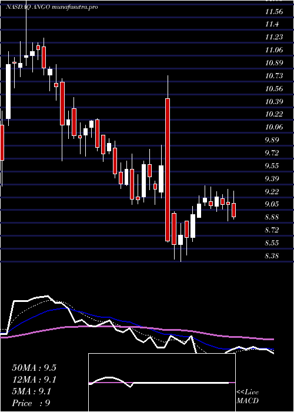Click the 10.89 price axis label
This screenshot has width=294, height=412.
pyautogui.click(x=274, y=63)
